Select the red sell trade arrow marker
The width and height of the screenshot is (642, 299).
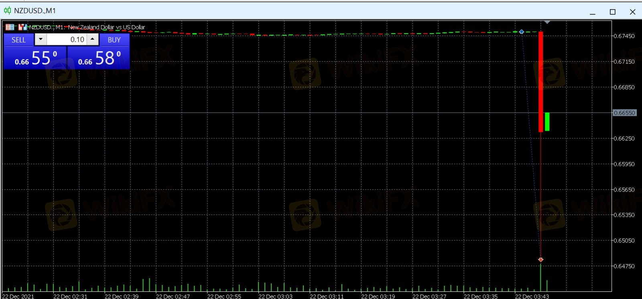[x=540, y=260]
